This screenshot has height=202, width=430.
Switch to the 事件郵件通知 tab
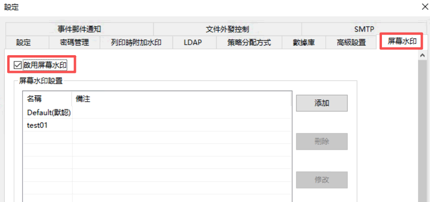[79, 29]
